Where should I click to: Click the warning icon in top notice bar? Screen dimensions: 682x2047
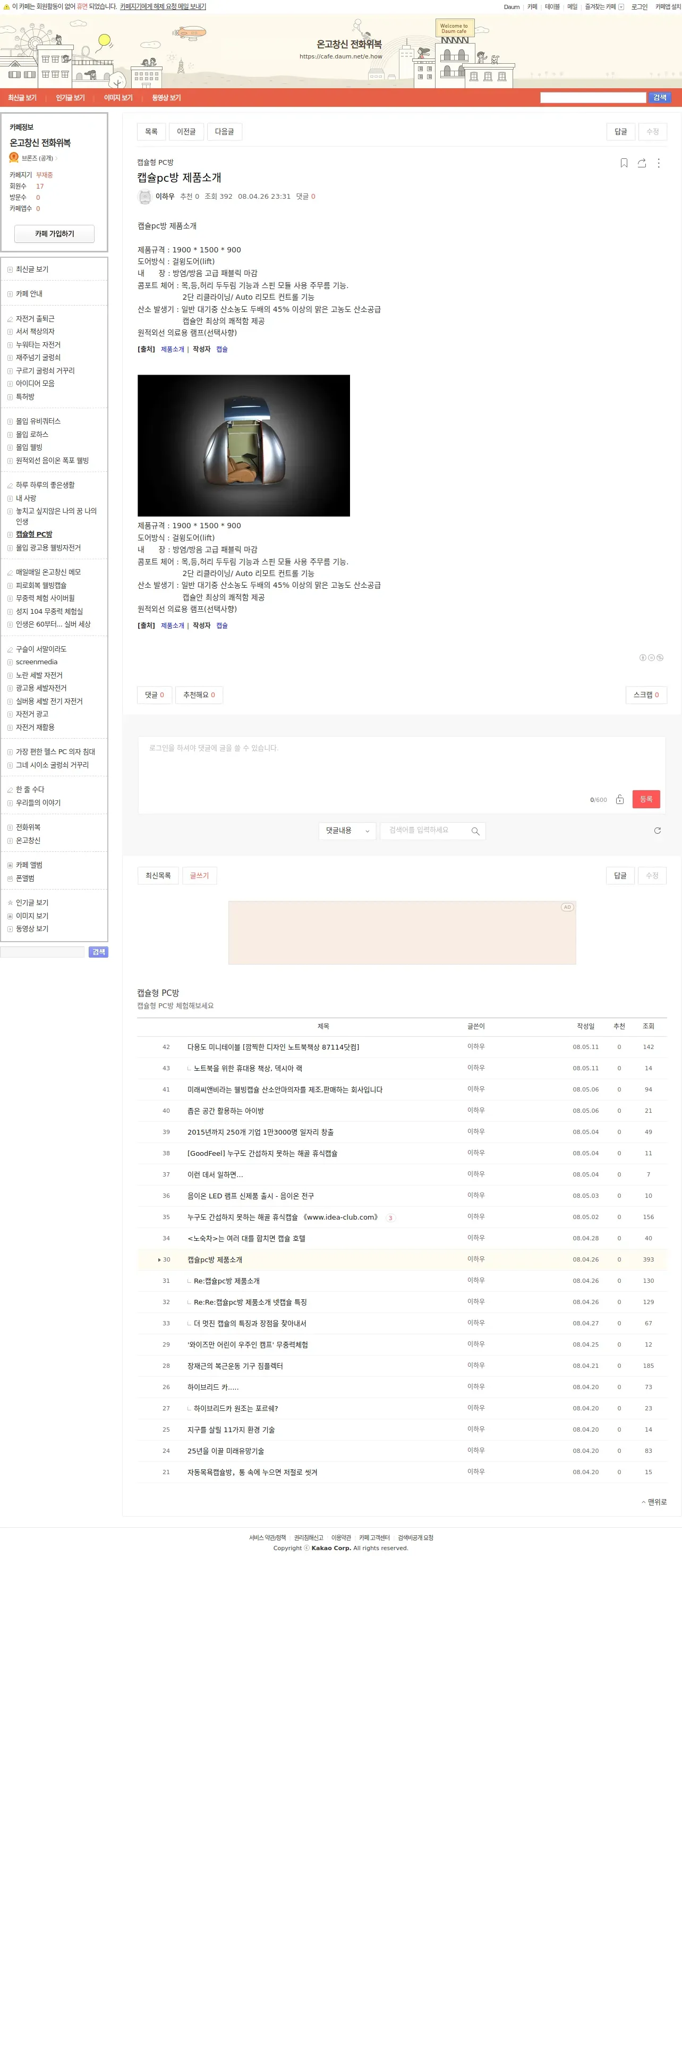click(6, 6)
